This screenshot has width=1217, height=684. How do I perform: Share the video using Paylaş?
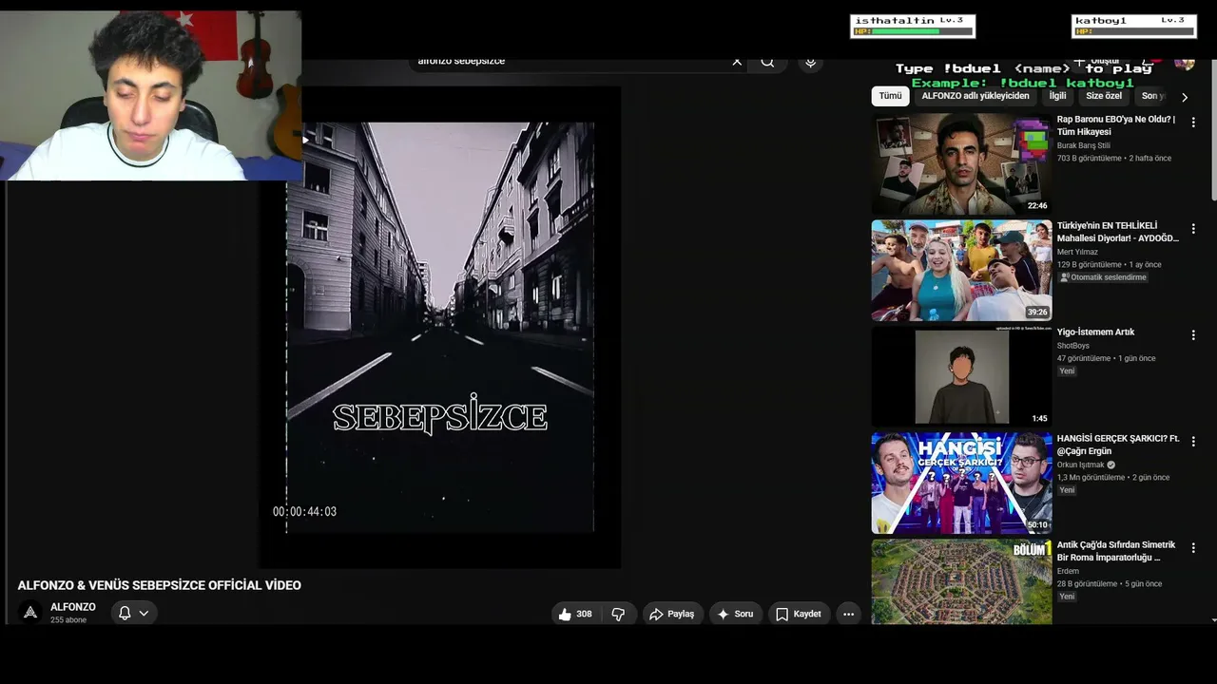[672, 614]
